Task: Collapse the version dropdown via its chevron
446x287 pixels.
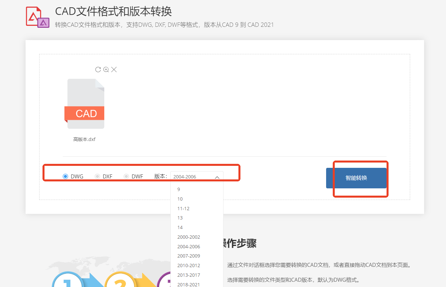Action: click(x=218, y=177)
